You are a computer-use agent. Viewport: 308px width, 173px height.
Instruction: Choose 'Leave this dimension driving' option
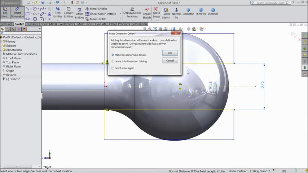pyautogui.click(x=113, y=62)
